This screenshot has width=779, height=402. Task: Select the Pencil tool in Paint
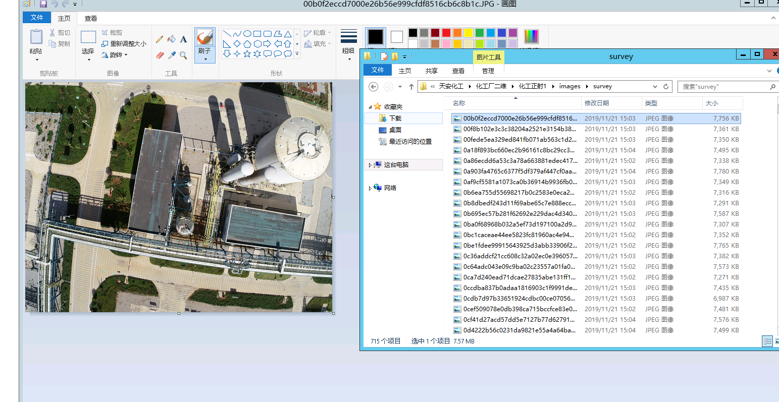(160, 39)
